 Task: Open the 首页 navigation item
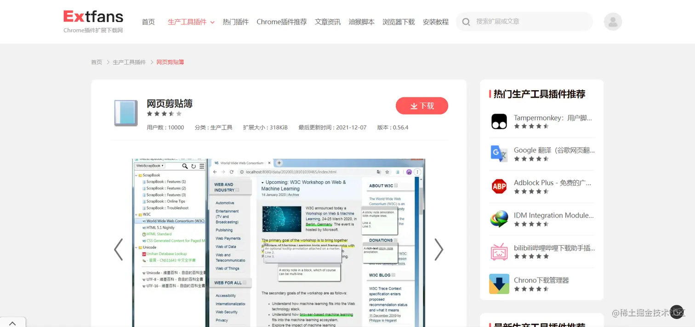click(148, 22)
